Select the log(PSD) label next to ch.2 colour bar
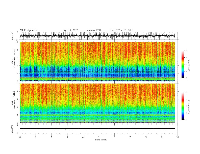 click(x=189, y=107)
